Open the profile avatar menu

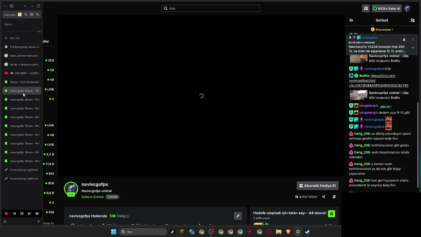tap(407, 9)
